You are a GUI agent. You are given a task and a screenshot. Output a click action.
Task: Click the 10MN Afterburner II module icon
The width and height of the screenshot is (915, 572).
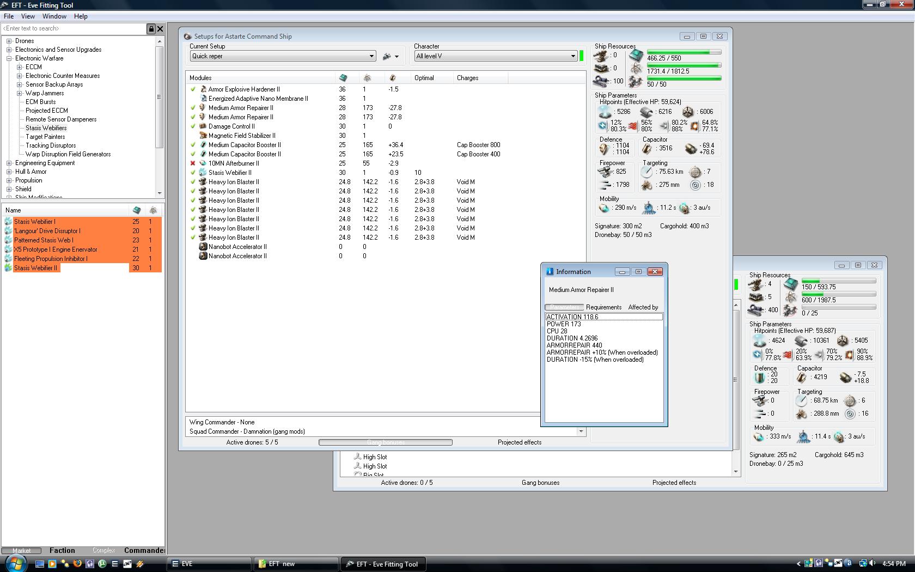point(203,163)
